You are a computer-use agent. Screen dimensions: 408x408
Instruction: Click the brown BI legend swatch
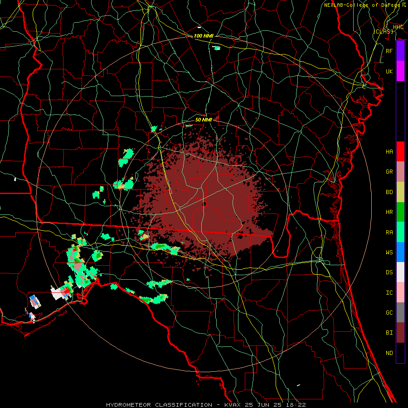400,333
